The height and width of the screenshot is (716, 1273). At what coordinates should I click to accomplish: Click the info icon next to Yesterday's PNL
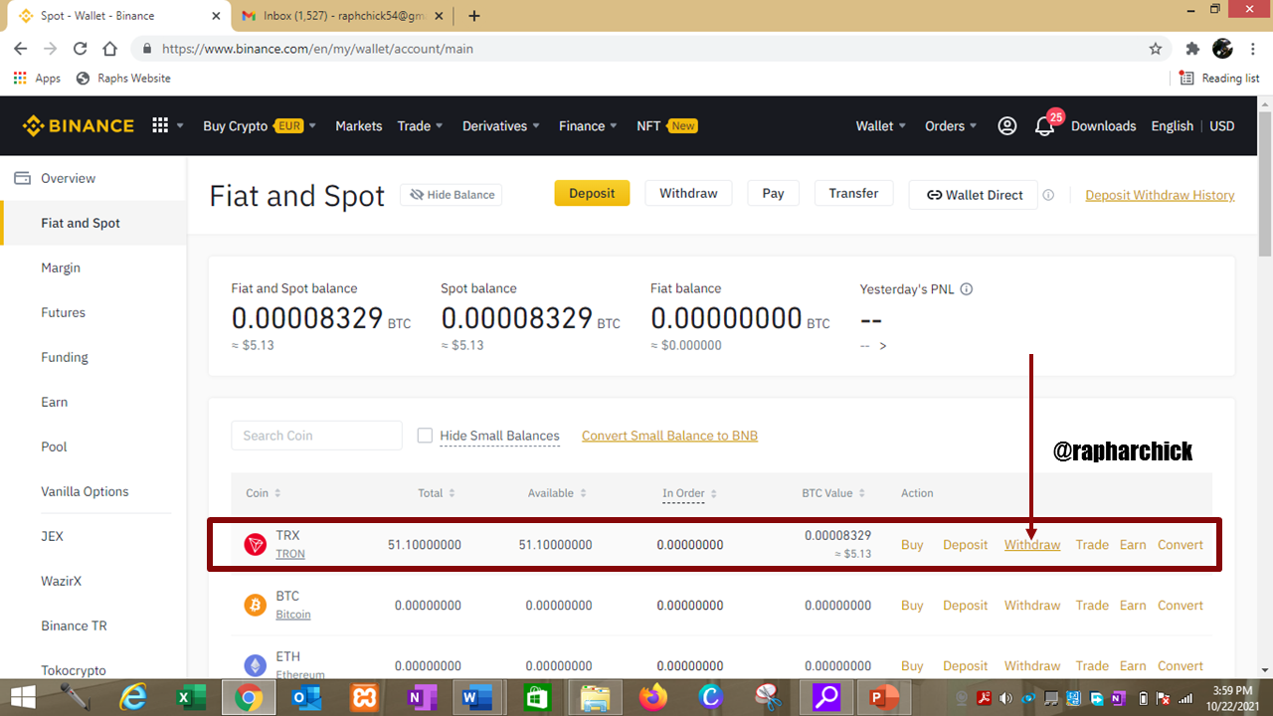point(967,289)
